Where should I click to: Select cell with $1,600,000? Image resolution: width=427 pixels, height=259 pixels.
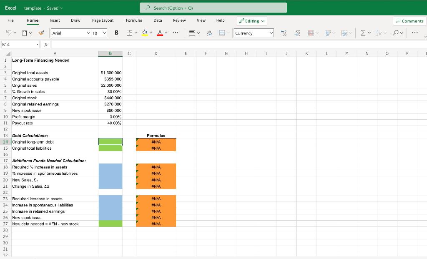111,73
